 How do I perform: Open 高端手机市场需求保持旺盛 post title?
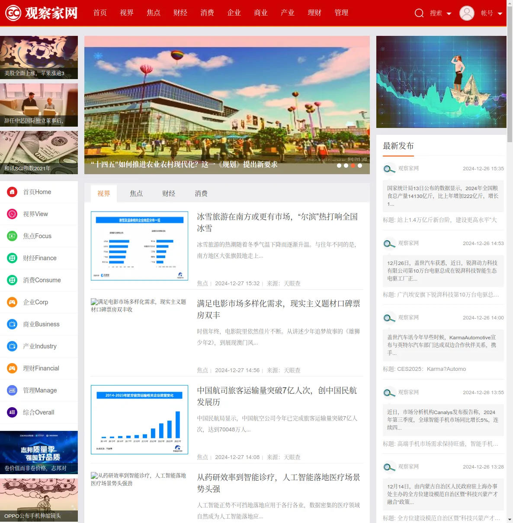(x=440, y=444)
